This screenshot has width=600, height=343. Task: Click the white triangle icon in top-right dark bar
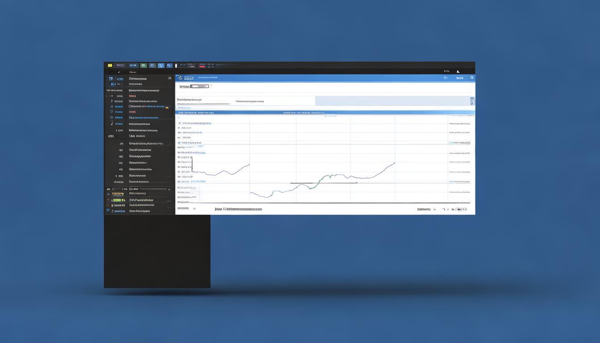coord(458,71)
